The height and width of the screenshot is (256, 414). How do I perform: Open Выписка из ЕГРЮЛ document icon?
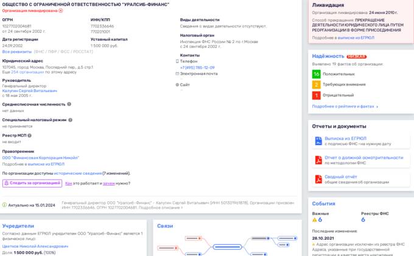(x=318, y=141)
